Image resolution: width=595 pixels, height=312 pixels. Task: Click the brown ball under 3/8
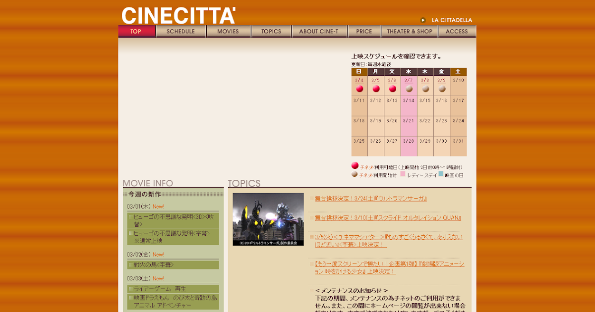tap(425, 89)
